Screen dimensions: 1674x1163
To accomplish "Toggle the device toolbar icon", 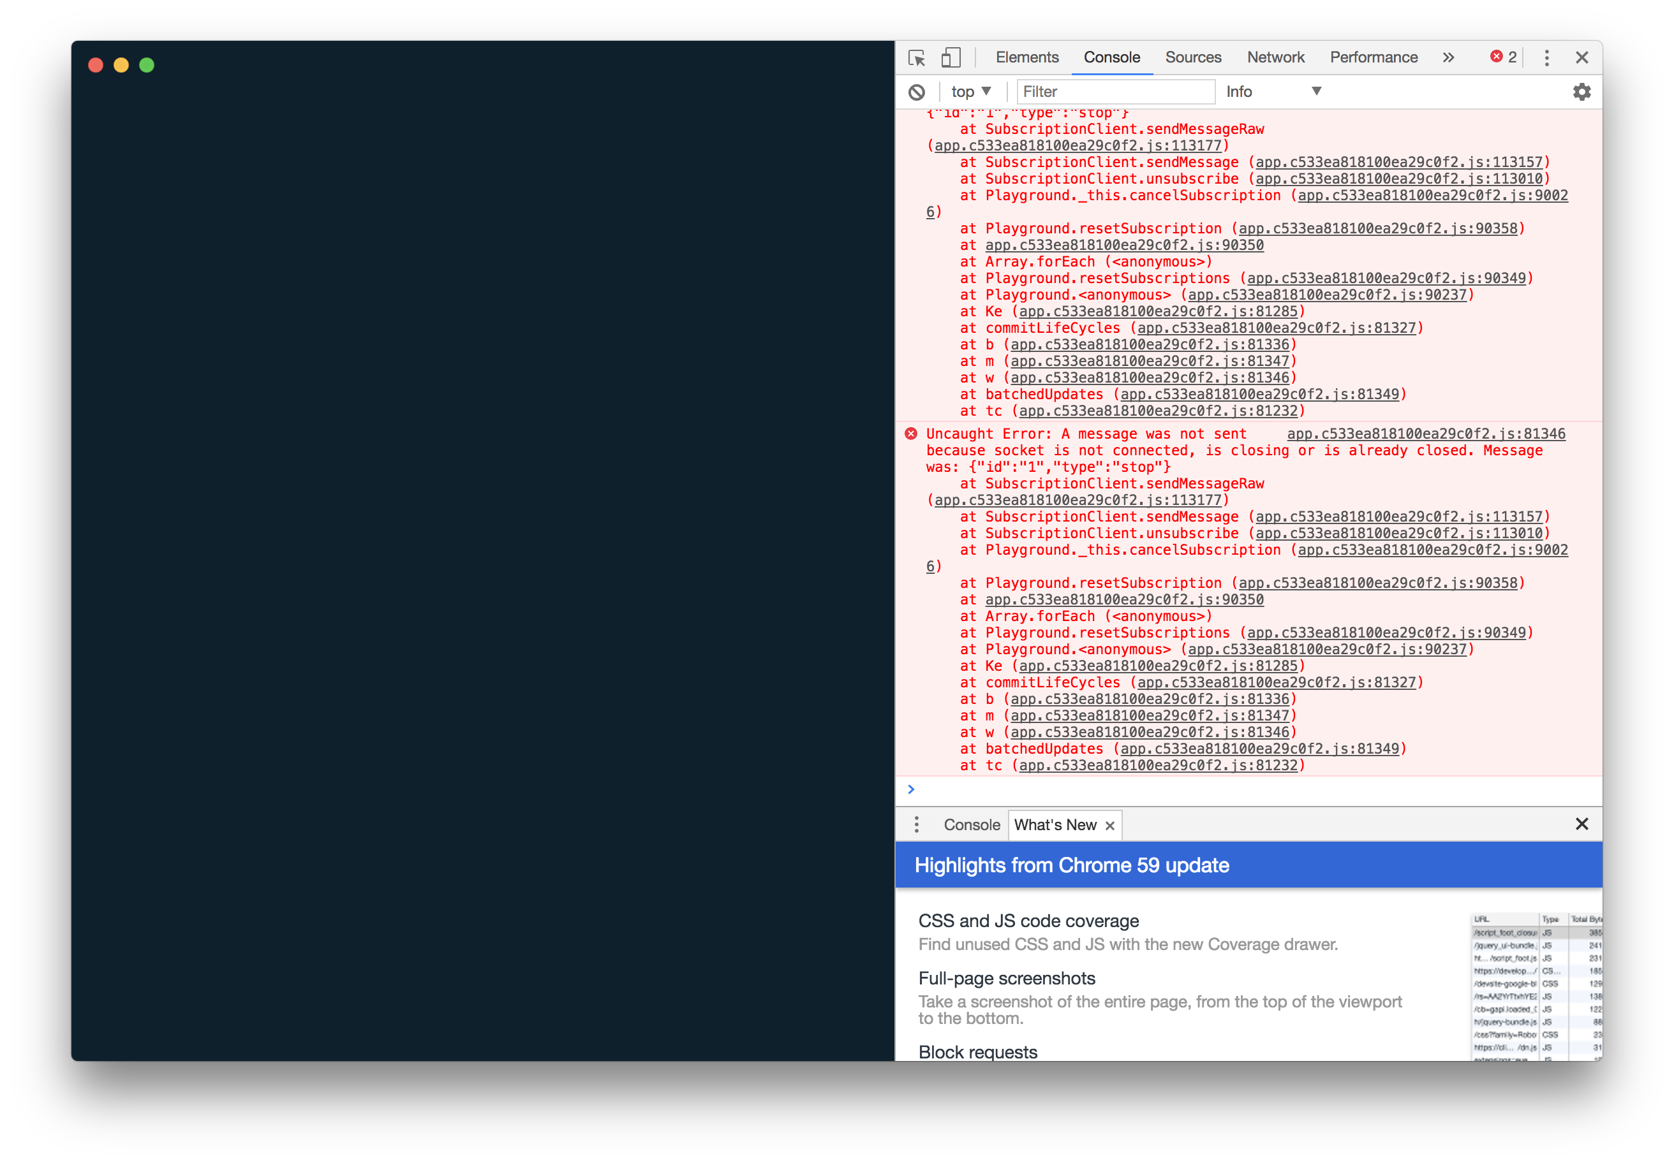I will click(951, 57).
